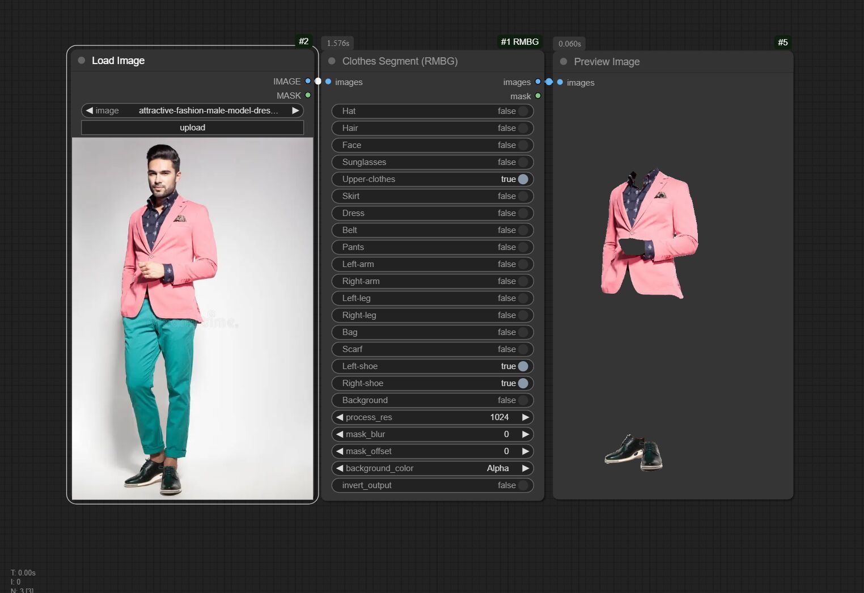This screenshot has height=593, width=864.
Task: Turn off the Left-shoe toggle
Action: tap(523, 366)
